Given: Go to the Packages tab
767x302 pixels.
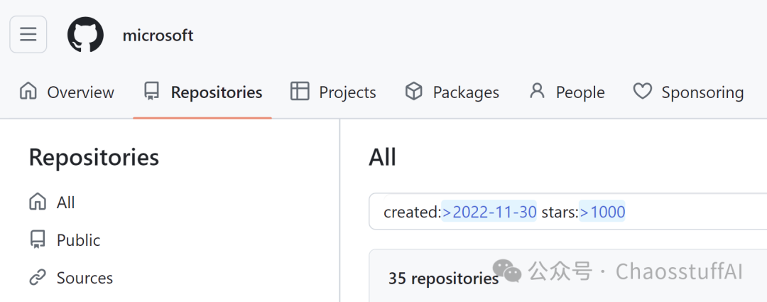Looking at the screenshot, I should point(452,92).
